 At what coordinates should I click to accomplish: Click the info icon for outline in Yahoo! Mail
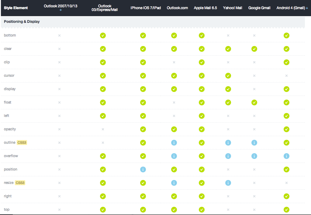(228, 143)
